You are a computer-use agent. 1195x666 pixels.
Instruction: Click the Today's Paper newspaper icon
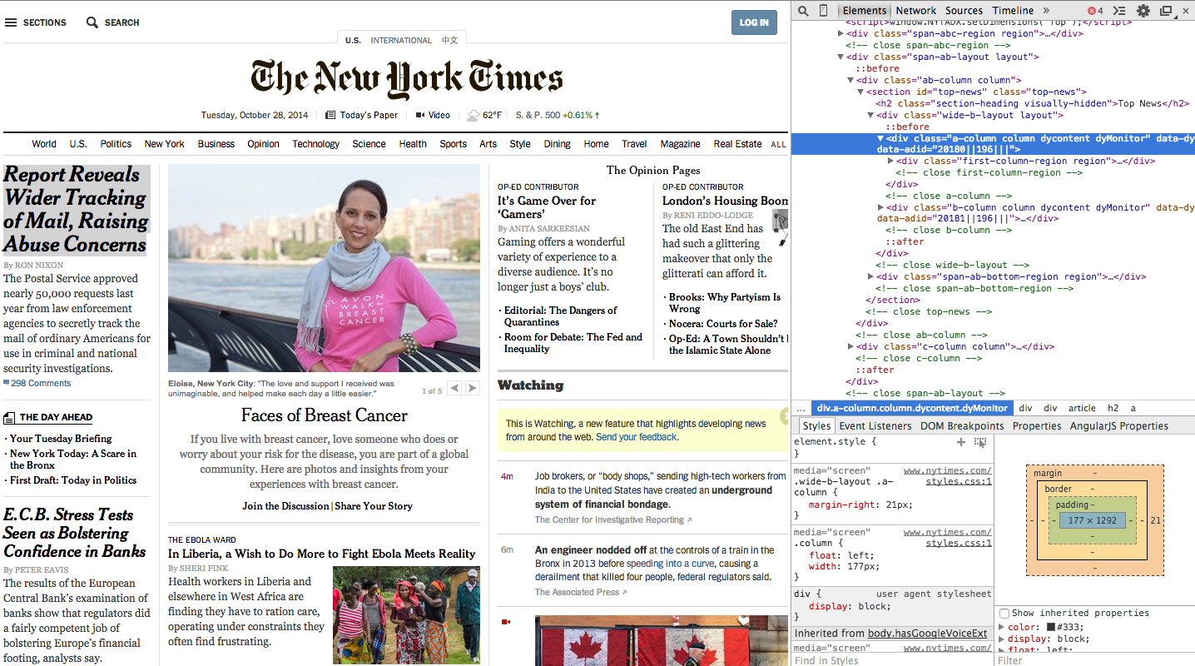pyautogui.click(x=330, y=115)
